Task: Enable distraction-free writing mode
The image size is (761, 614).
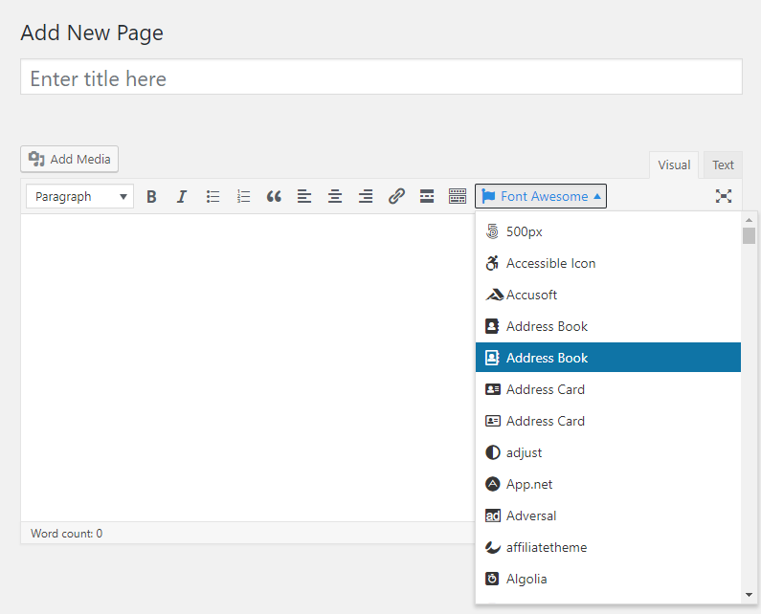Action: click(x=723, y=196)
